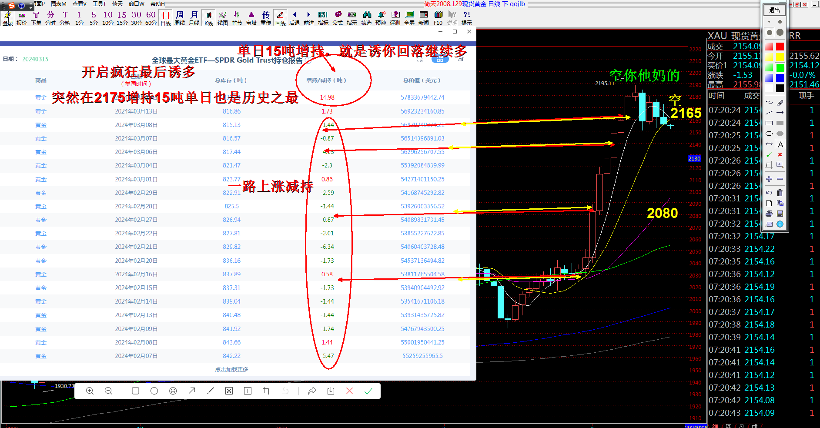Click the 筛选 binoculars filter icon
820x428 pixels.
click(x=366, y=18)
